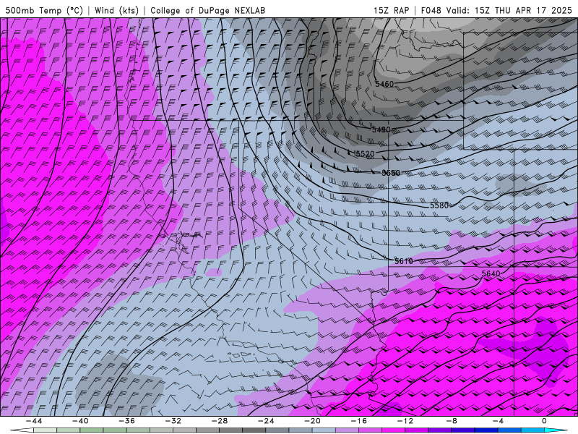Select the 'THU APR 17 2025' valid date
The width and height of the screenshot is (578, 434).
click(533, 10)
